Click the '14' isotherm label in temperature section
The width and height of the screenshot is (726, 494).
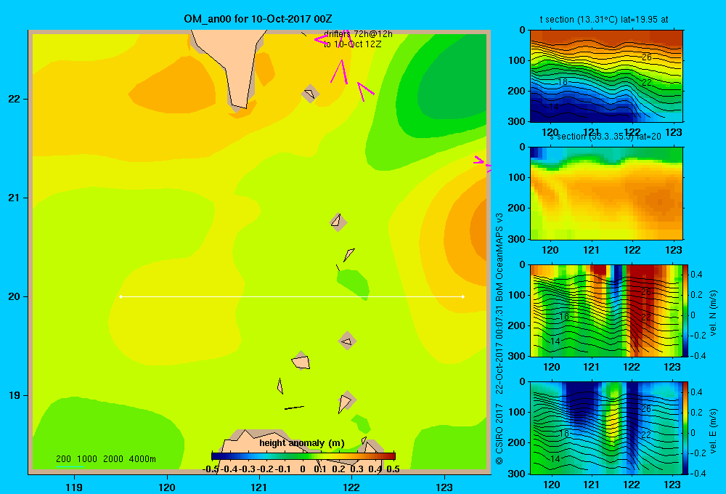pos(553,107)
